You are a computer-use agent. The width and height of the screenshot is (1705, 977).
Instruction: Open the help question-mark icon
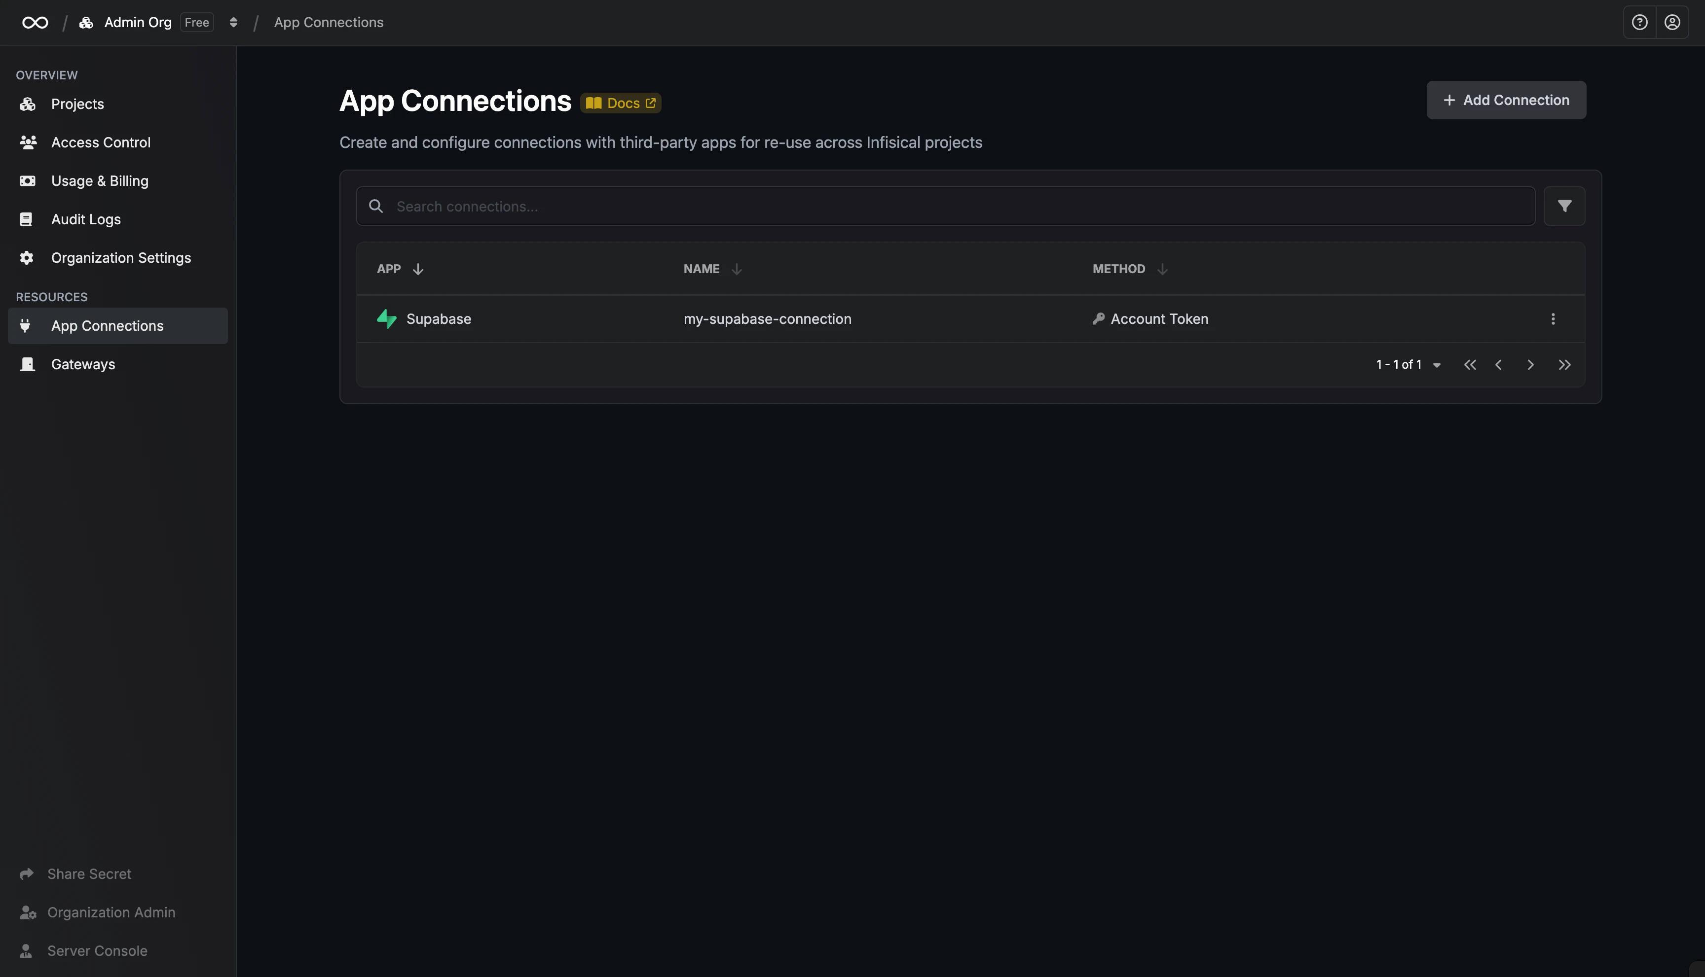coord(1639,23)
